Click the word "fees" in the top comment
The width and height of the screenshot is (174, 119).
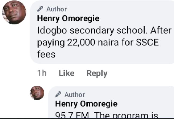click(x=46, y=54)
